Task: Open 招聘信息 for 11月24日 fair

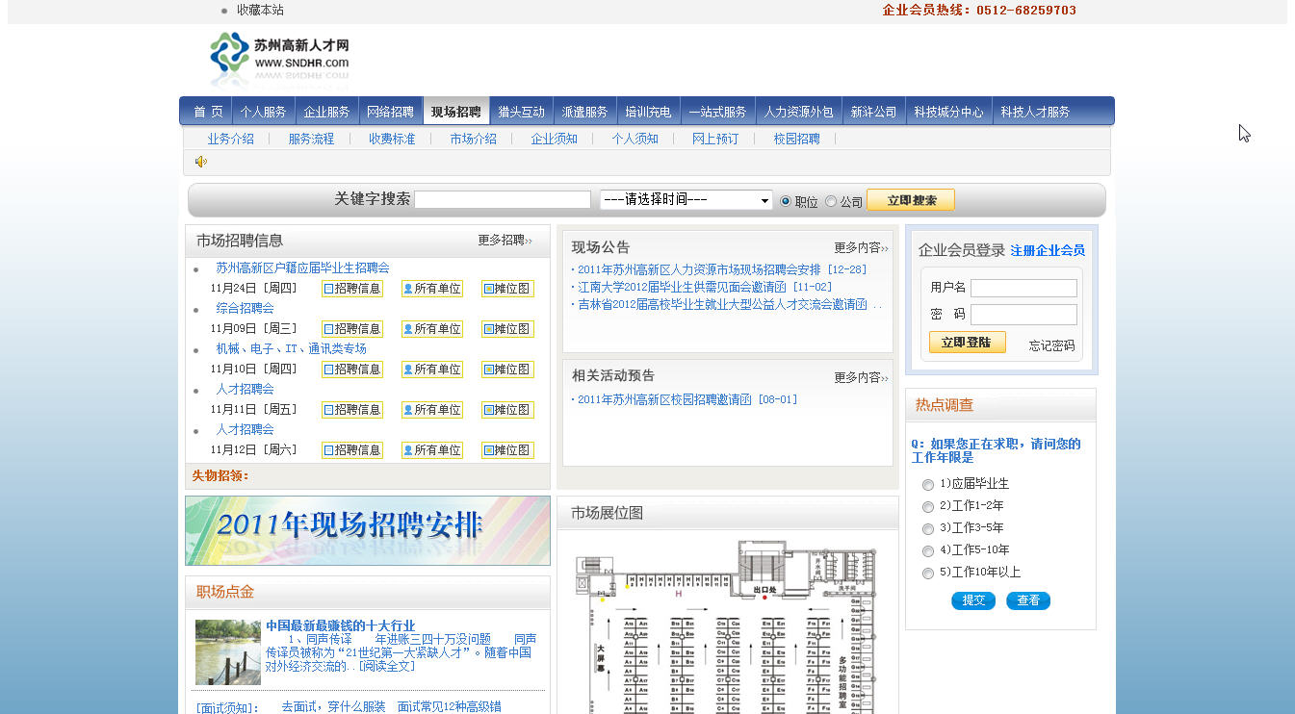Action: [352, 289]
